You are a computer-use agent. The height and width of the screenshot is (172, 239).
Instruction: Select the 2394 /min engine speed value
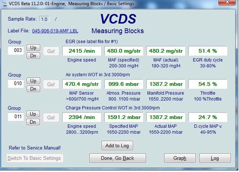82,117
